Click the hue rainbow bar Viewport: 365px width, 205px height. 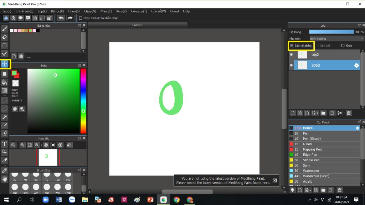tap(83, 101)
